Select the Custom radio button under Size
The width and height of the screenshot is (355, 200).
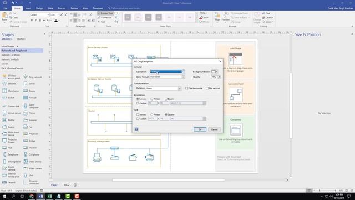coord(138,118)
